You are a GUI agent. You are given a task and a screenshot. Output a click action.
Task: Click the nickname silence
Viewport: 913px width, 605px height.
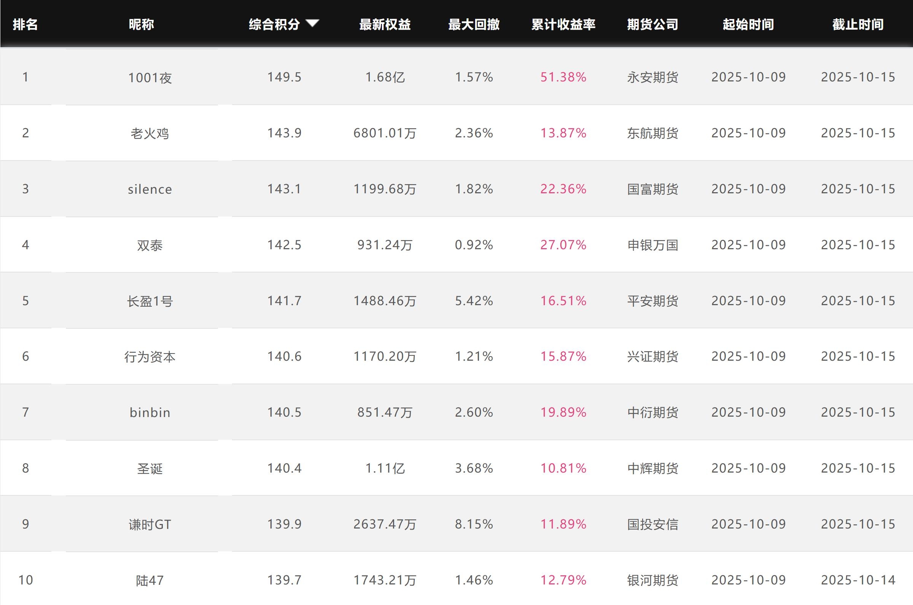click(x=150, y=189)
